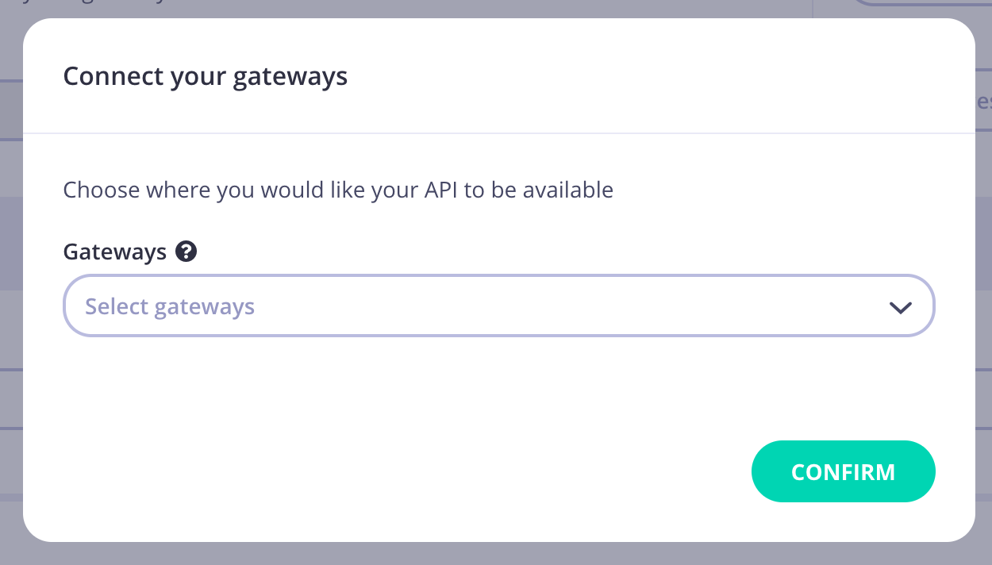Click the dimmed page background overlay
The image size is (992, 565).
(x=496, y=555)
